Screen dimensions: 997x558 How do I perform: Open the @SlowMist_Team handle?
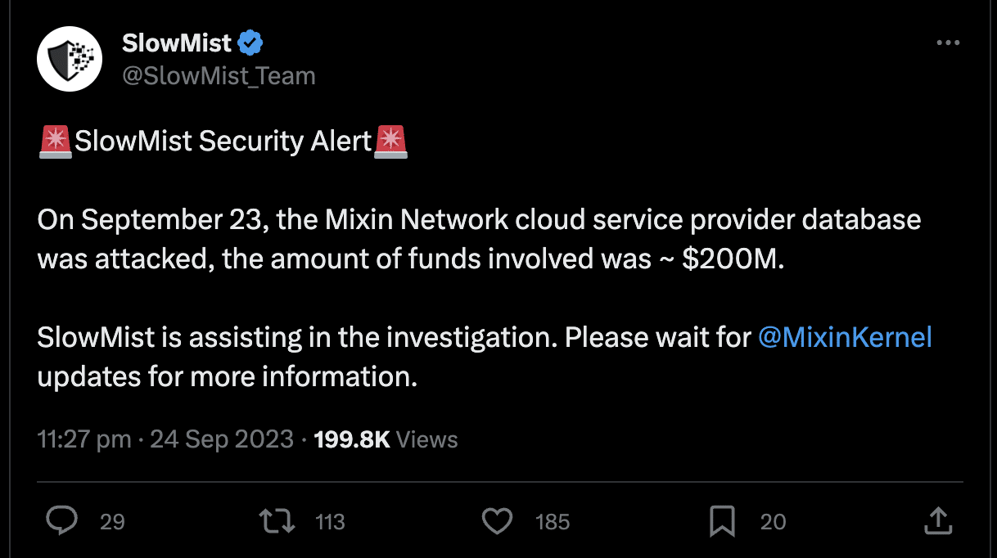coord(219,76)
